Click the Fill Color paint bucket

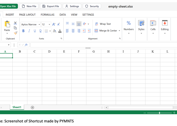[54, 31]
